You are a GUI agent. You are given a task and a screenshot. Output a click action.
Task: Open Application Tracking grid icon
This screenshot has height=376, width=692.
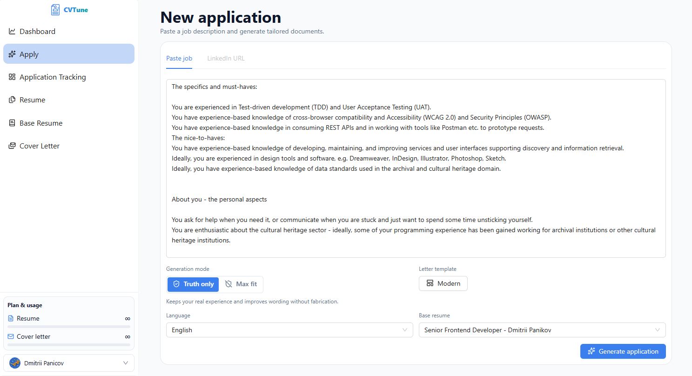click(x=12, y=77)
